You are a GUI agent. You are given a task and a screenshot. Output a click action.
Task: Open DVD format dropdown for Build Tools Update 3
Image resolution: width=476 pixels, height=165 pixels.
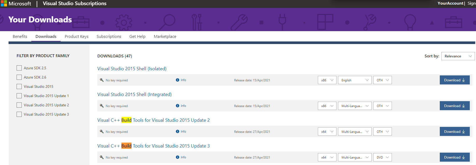click(383, 157)
